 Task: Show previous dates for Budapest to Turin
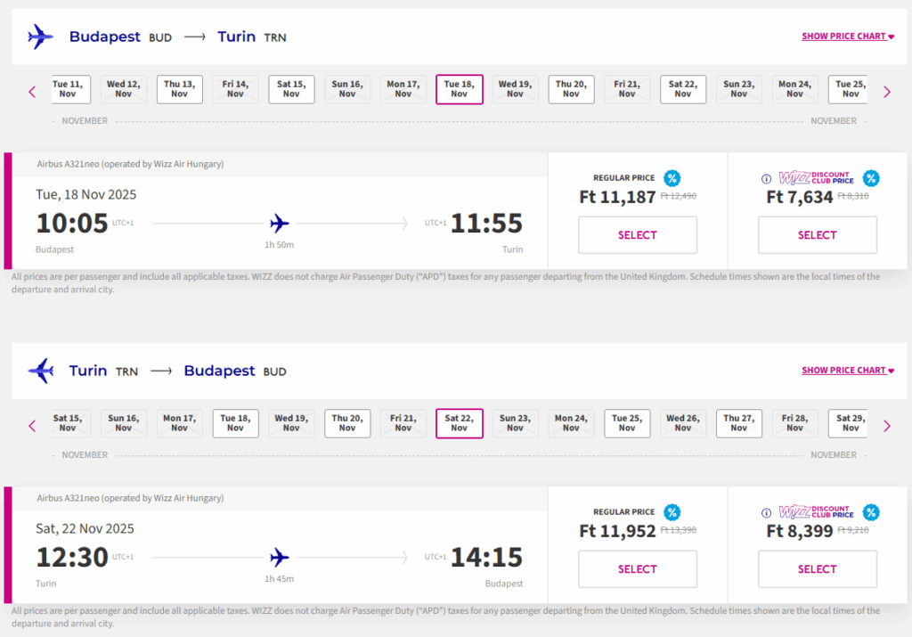(x=33, y=92)
